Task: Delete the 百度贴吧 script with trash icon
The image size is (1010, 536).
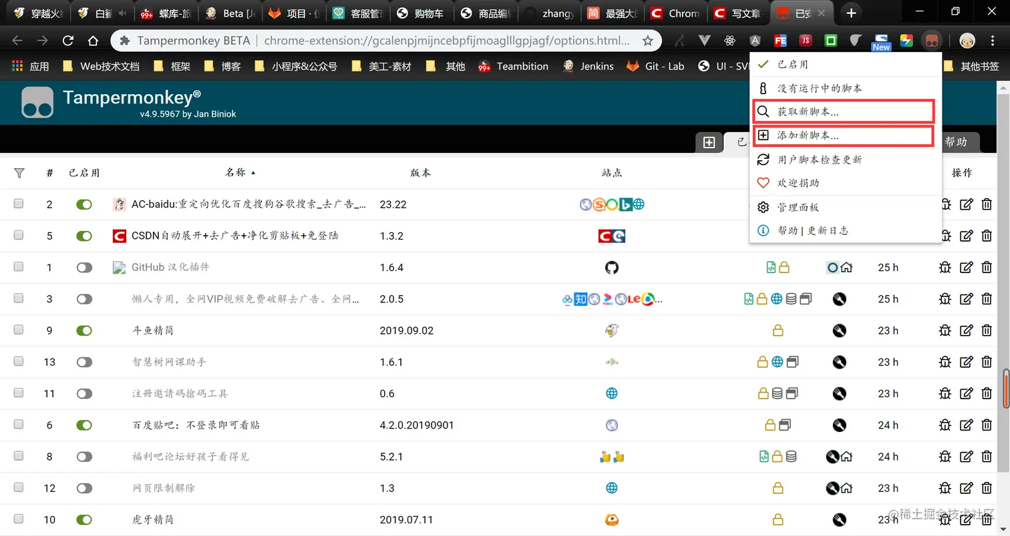Action: coord(987,425)
